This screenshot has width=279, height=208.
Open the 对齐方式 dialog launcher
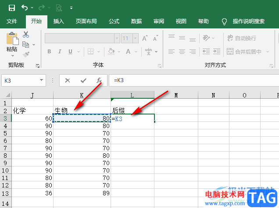[272, 66]
